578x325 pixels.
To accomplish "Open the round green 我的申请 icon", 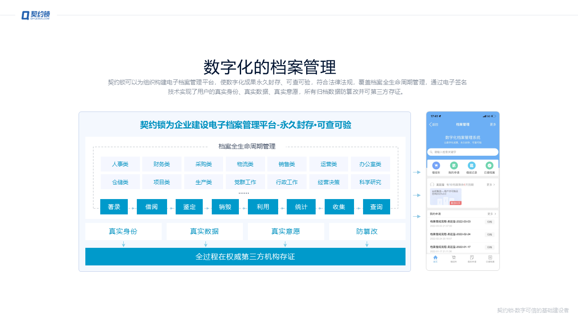I will click(454, 166).
